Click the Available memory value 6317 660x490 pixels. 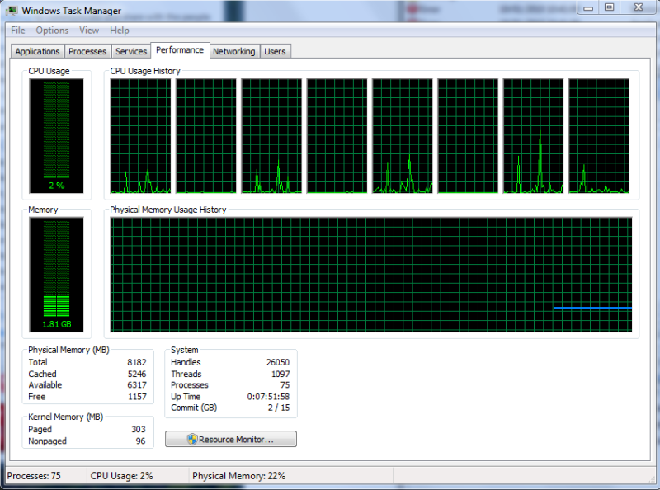(x=137, y=385)
